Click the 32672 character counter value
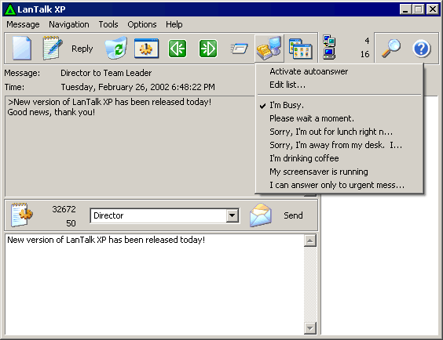 coord(64,209)
